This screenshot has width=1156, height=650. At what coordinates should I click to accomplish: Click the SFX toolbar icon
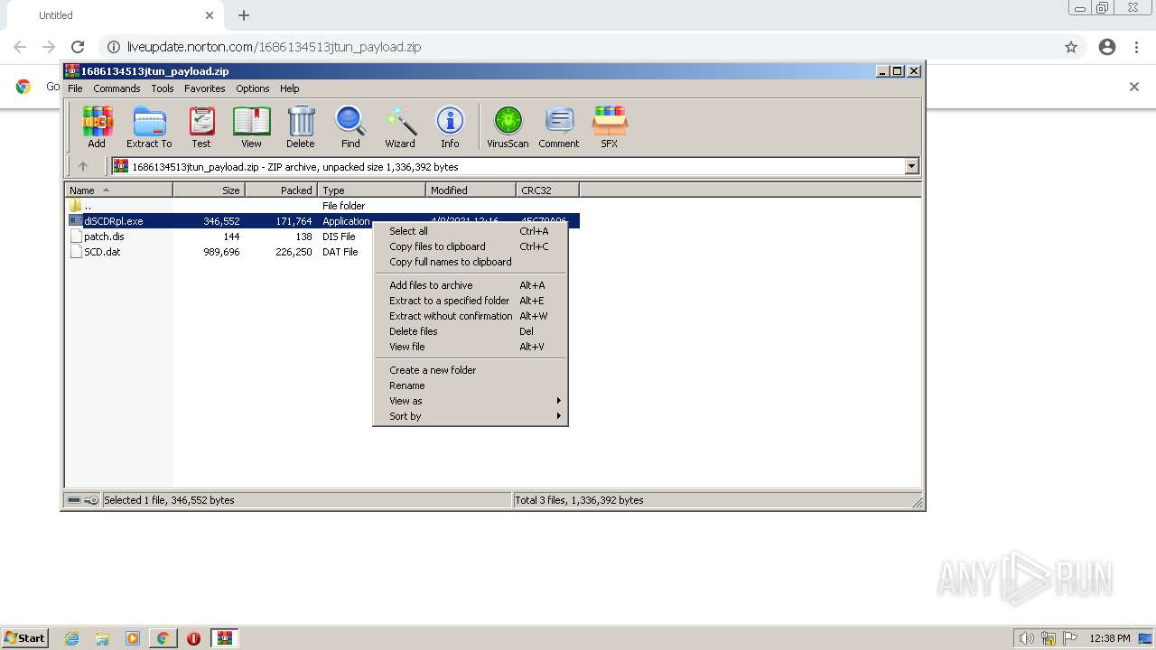pos(610,127)
